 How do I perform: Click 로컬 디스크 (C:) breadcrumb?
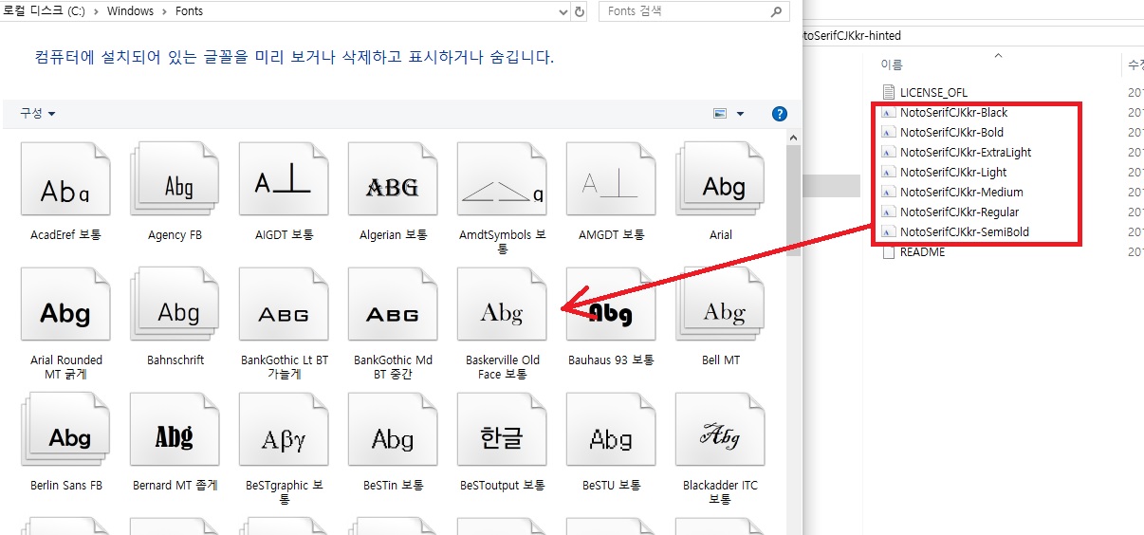[x=46, y=11]
